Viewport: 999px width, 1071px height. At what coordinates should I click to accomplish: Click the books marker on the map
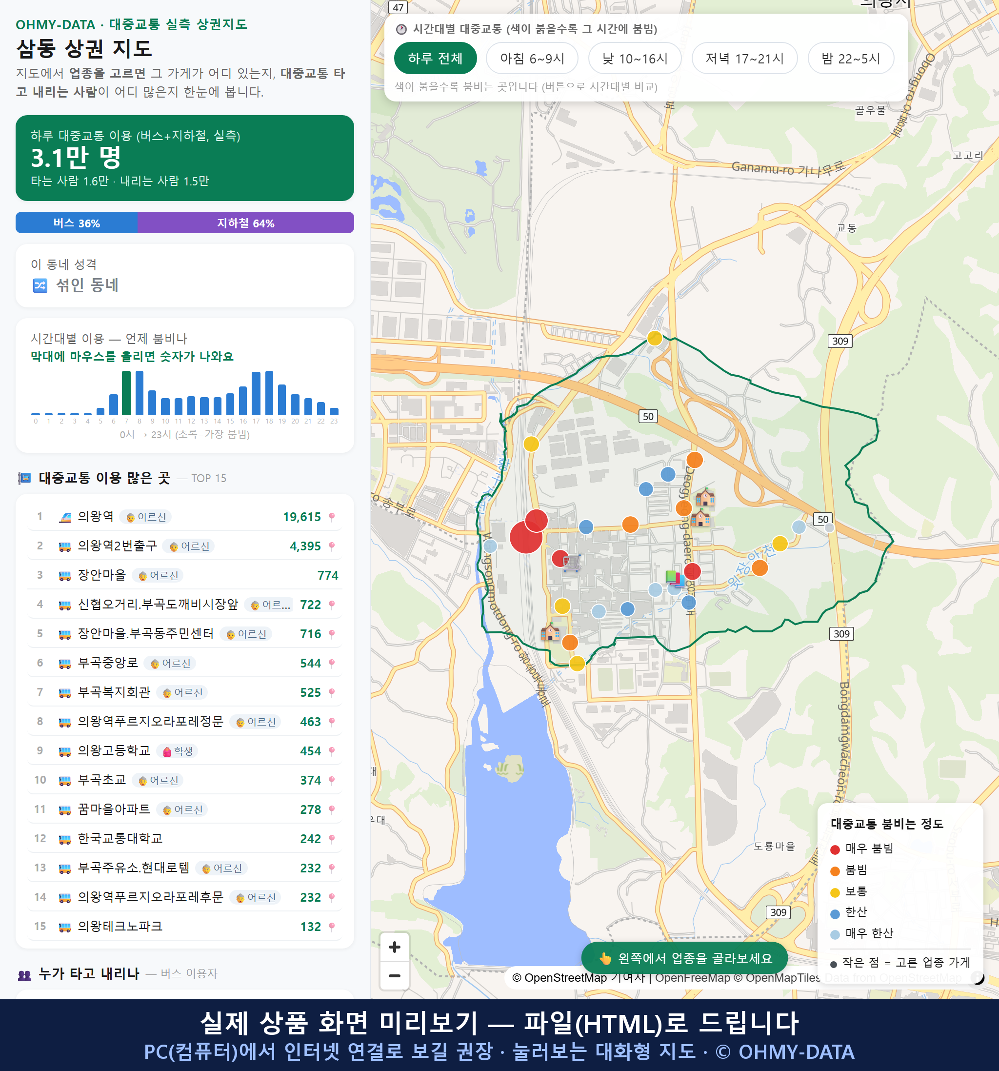[x=675, y=579]
